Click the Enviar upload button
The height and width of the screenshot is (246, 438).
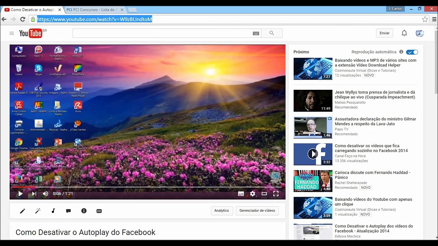coord(385,33)
